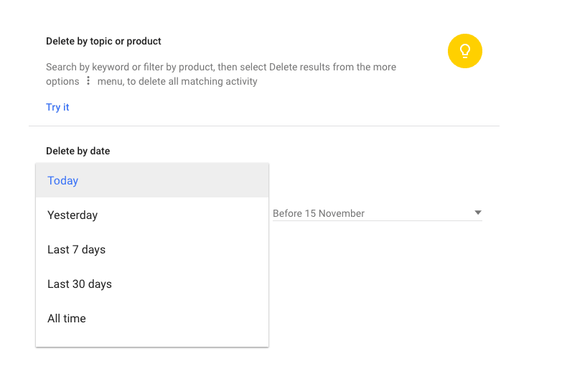This screenshot has width=562, height=392.
Task: Click the Delete by topic or product heading
Action: [103, 41]
